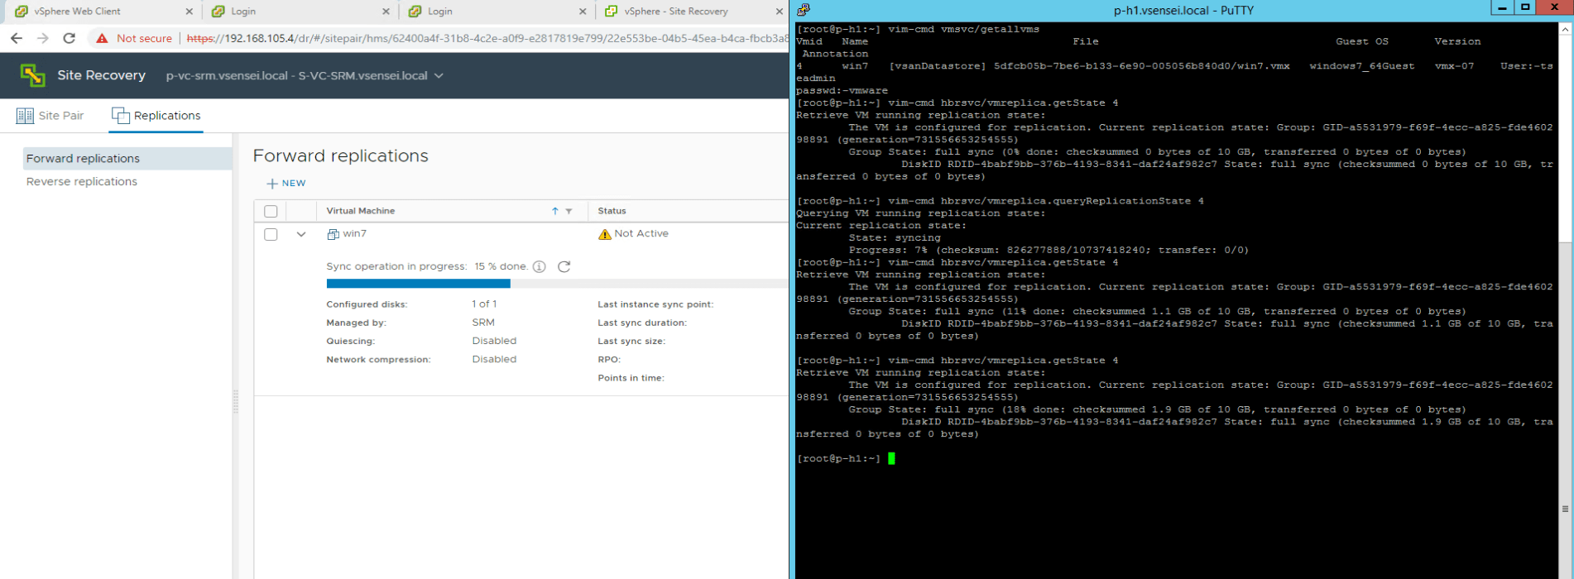Viewport: 1574px width, 579px height.
Task: Click the sync progress info icon
Action: click(x=540, y=266)
